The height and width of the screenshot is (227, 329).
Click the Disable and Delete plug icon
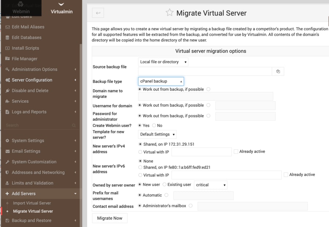tap(8, 91)
